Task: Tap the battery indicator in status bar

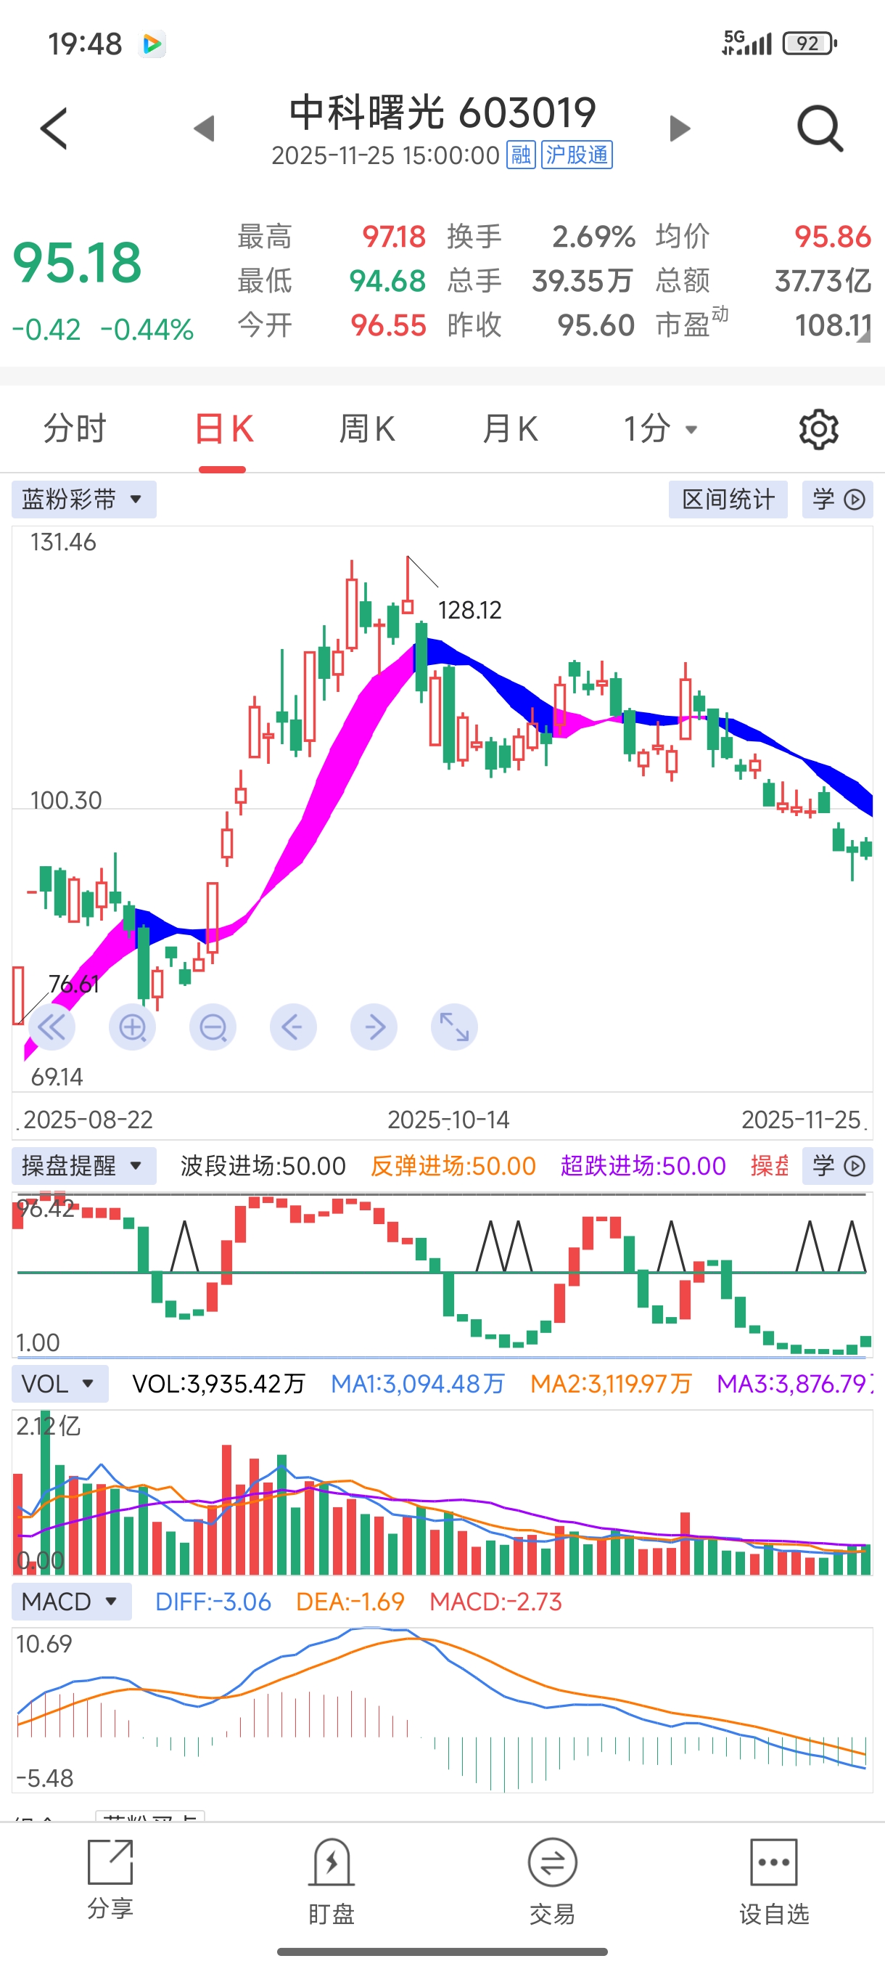Action: [810, 44]
